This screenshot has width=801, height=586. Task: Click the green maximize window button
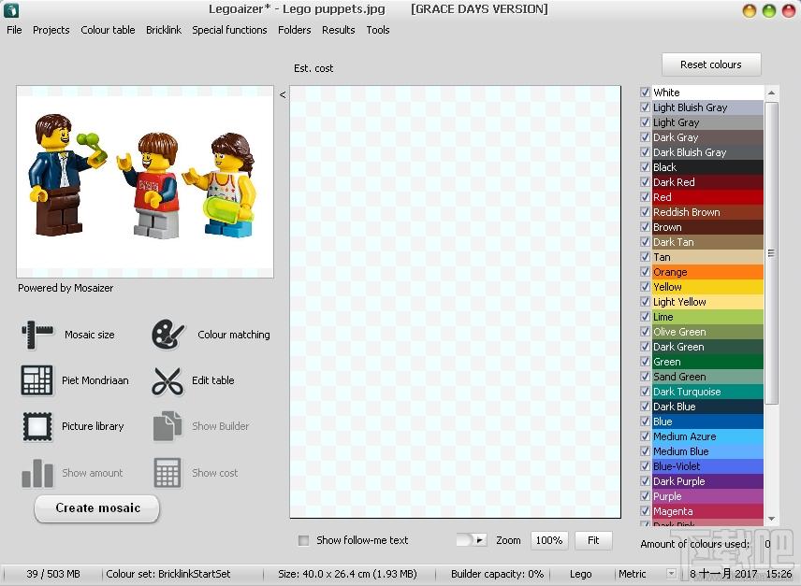pyautogui.click(x=769, y=10)
